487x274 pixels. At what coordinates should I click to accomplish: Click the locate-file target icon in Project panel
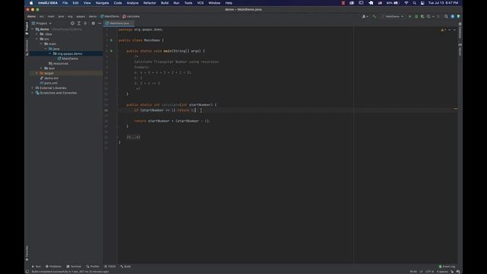click(72, 24)
